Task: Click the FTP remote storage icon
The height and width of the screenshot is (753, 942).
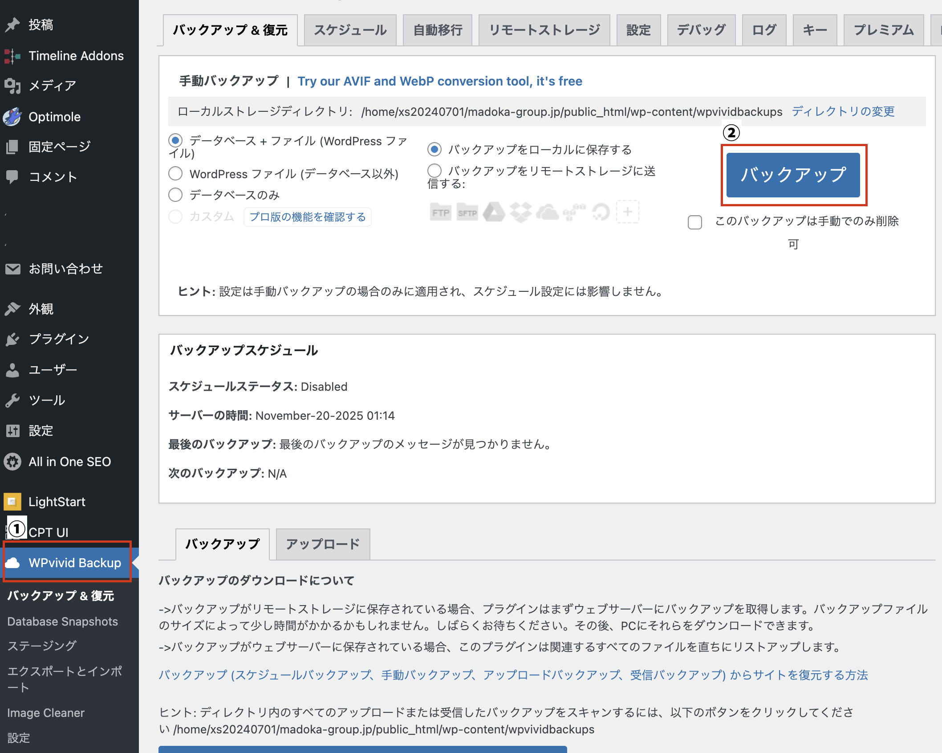Action: (441, 213)
